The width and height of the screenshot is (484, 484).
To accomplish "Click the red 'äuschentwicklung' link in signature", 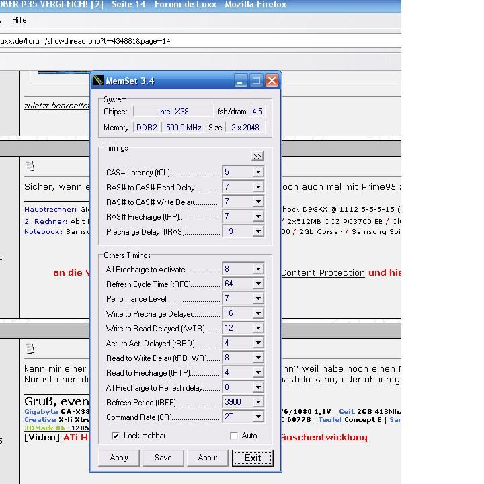I will coord(325,437).
